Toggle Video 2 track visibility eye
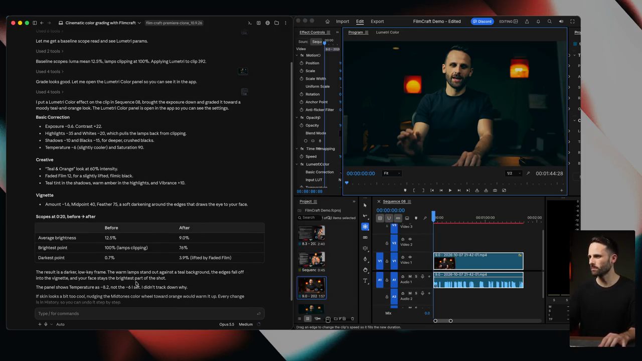The height and width of the screenshot is (361, 642). 410,239
